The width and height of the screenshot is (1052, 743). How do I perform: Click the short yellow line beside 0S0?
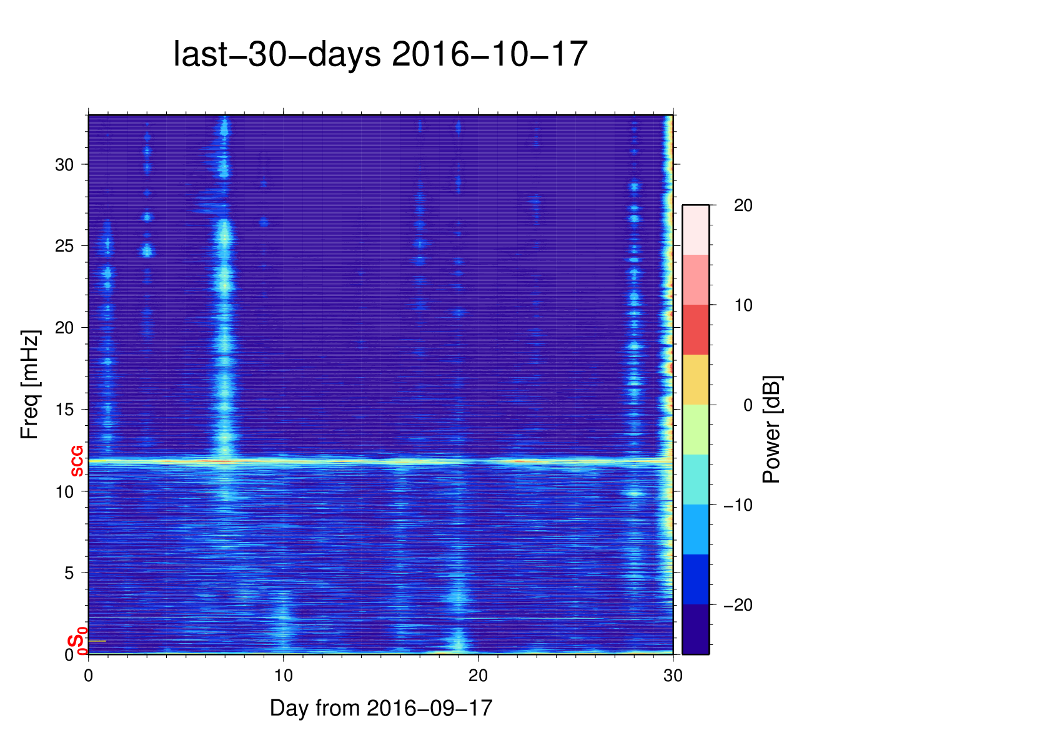[97, 641]
